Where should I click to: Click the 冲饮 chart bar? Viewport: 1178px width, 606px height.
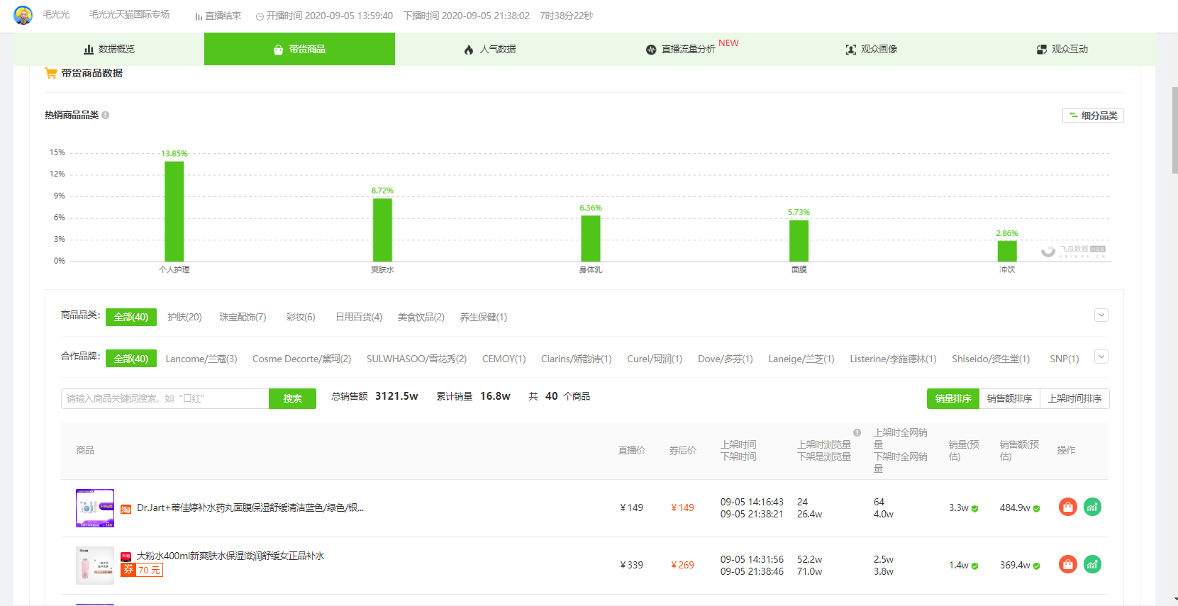[x=1007, y=251]
